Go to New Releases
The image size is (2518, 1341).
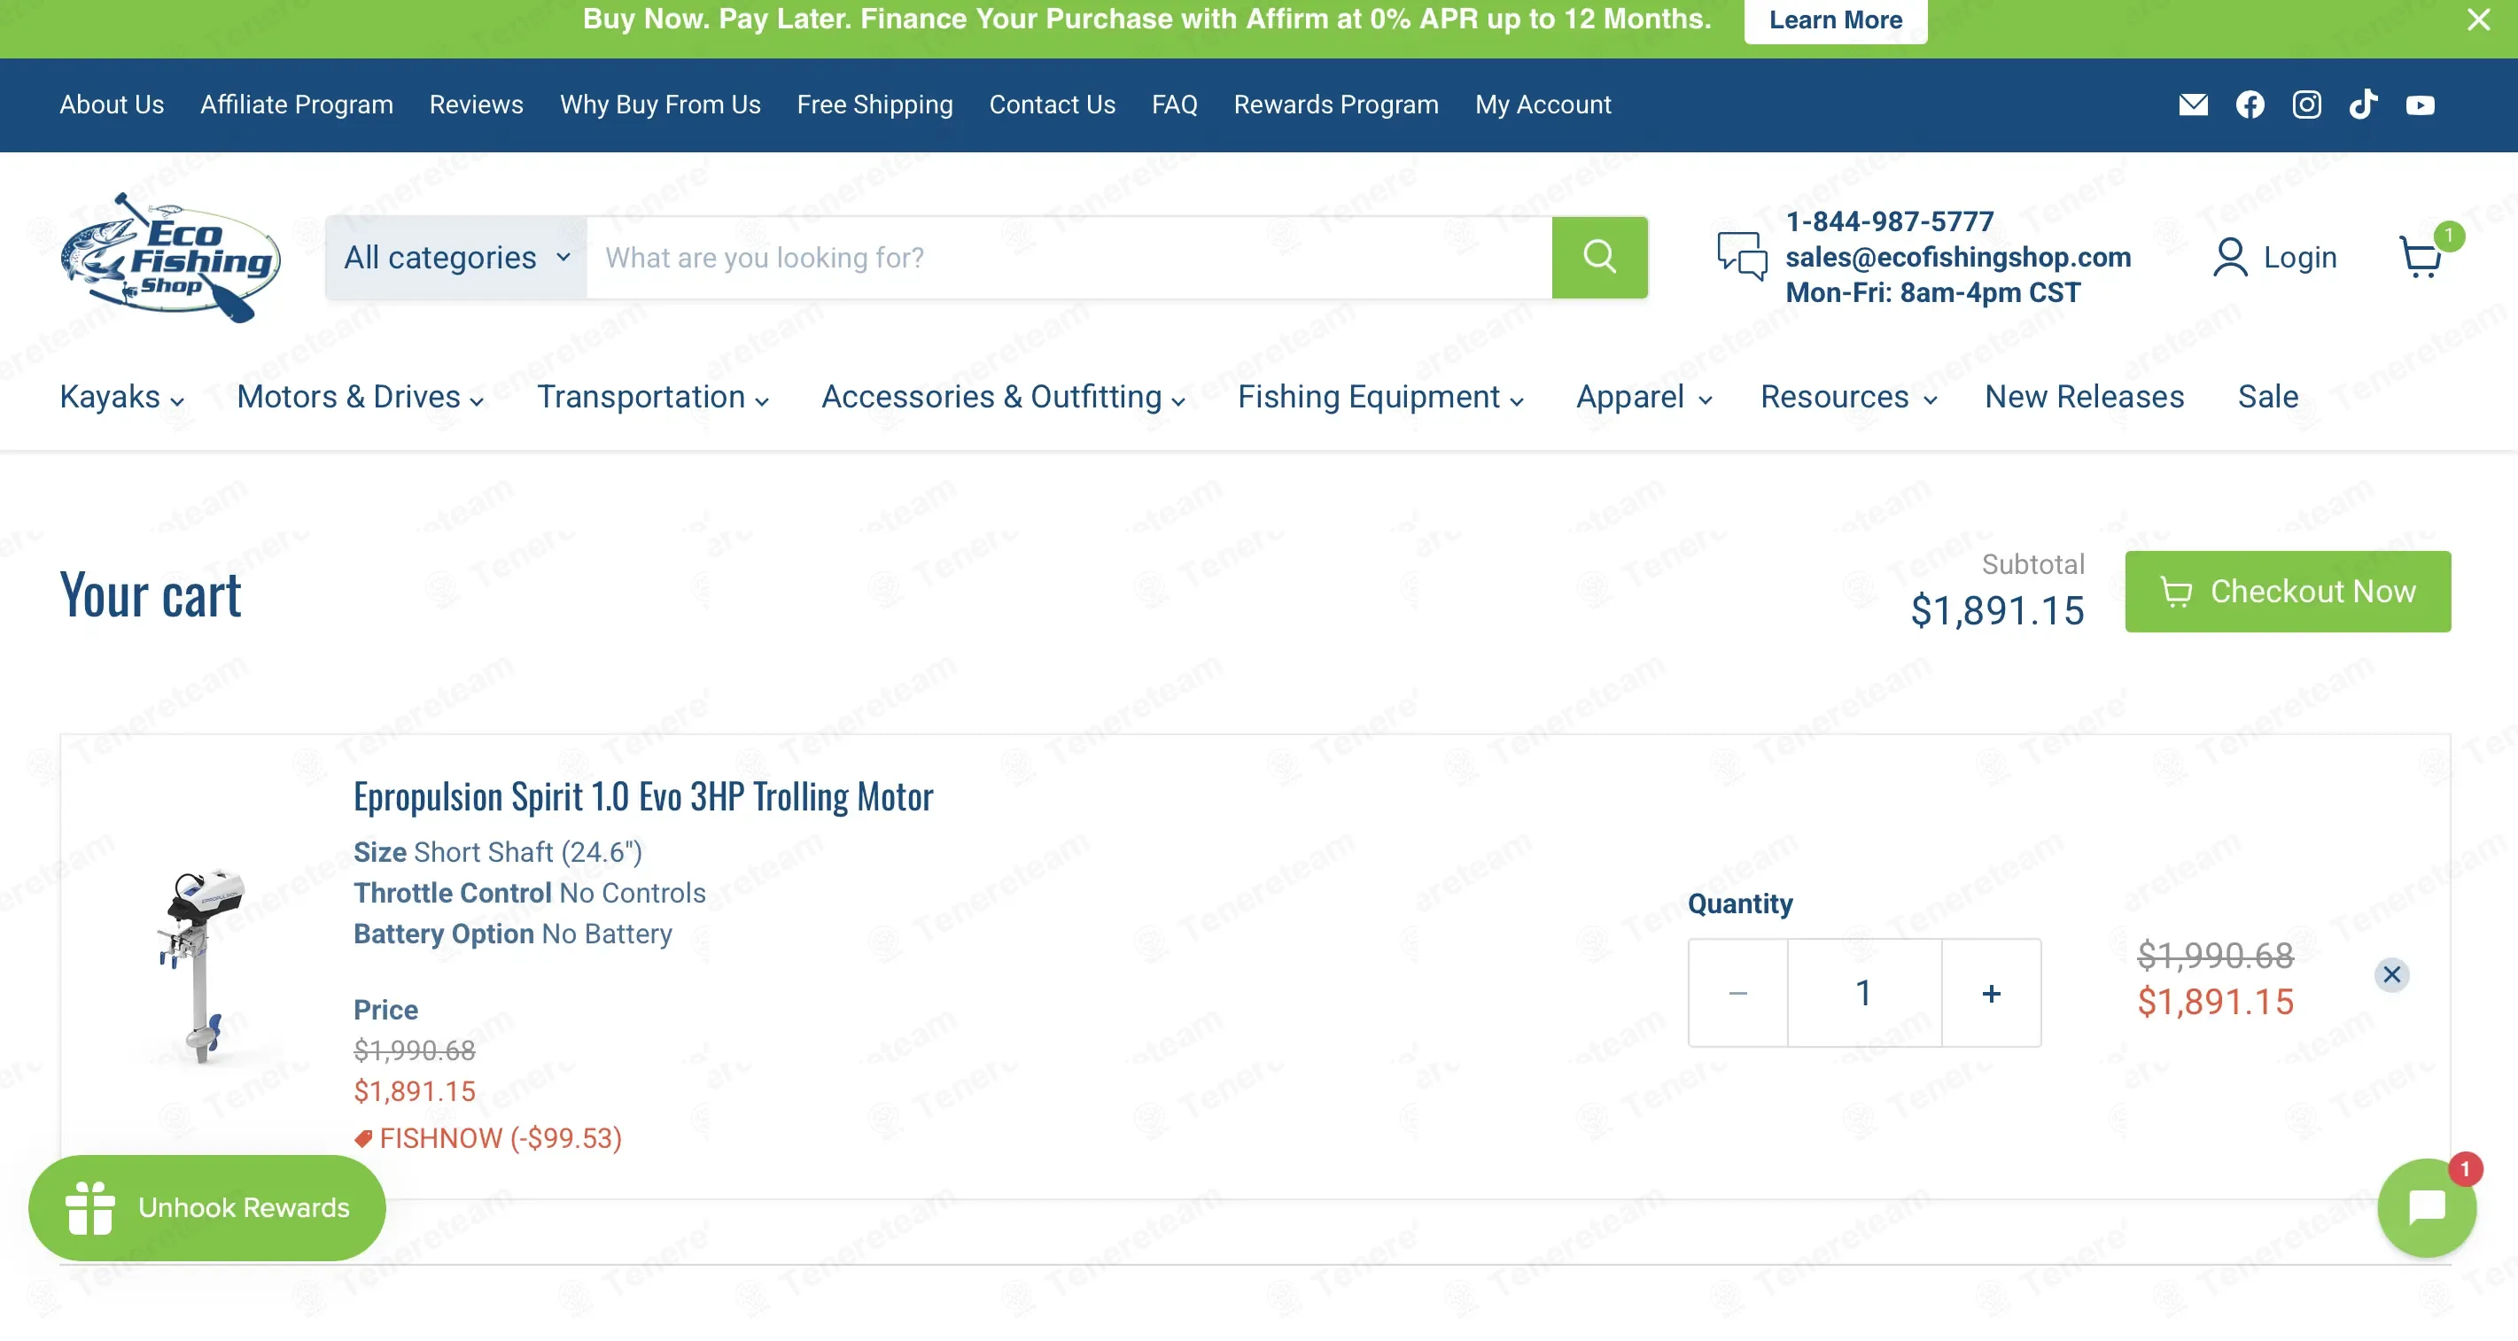pyautogui.click(x=2084, y=397)
